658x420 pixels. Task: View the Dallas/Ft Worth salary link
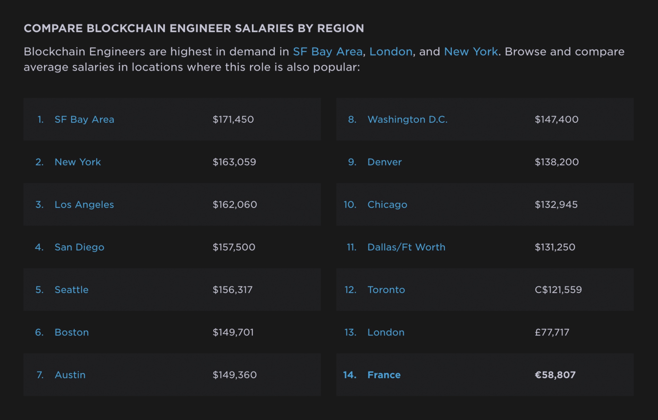click(x=406, y=247)
